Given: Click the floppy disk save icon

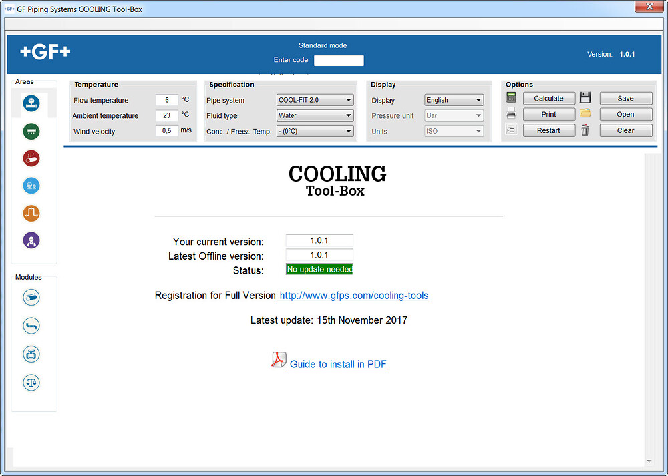Looking at the screenshot, I should (585, 98).
